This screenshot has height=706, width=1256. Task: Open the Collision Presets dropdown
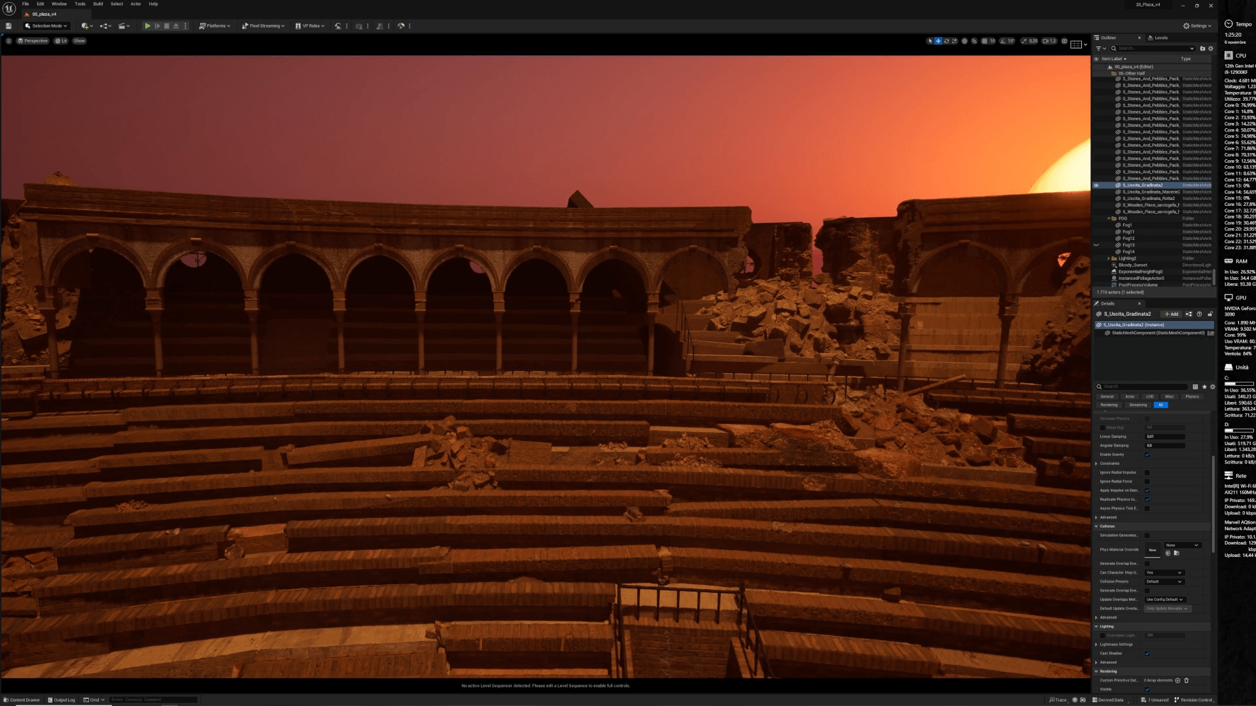pos(1164,582)
